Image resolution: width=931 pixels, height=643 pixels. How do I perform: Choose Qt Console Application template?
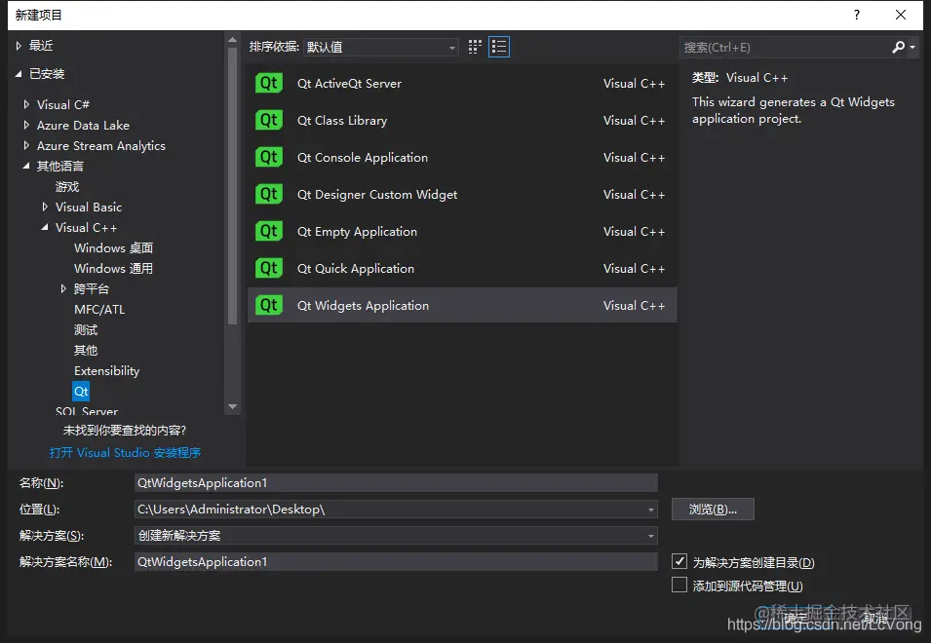pyautogui.click(x=462, y=157)
